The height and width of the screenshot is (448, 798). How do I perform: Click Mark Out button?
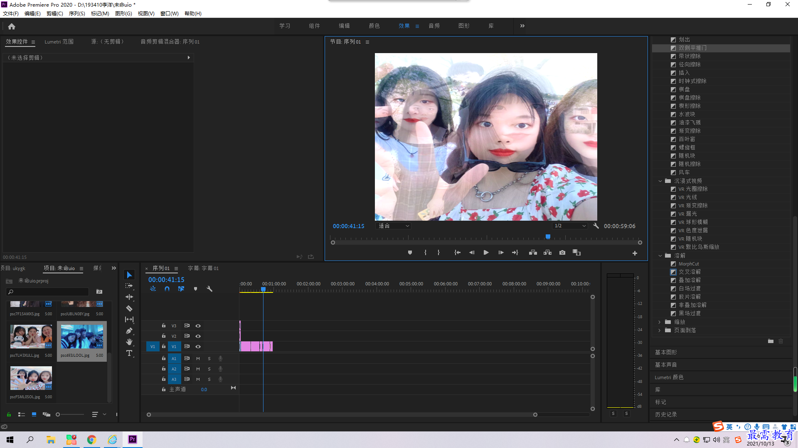click(438, 253)
